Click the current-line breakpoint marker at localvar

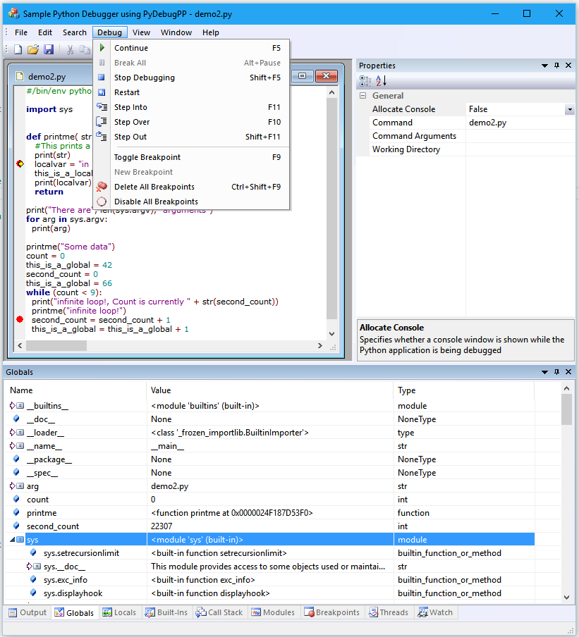tap(20, 163)
